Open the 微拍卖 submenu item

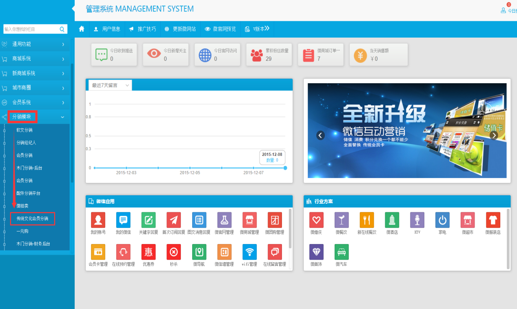[22, 206]
